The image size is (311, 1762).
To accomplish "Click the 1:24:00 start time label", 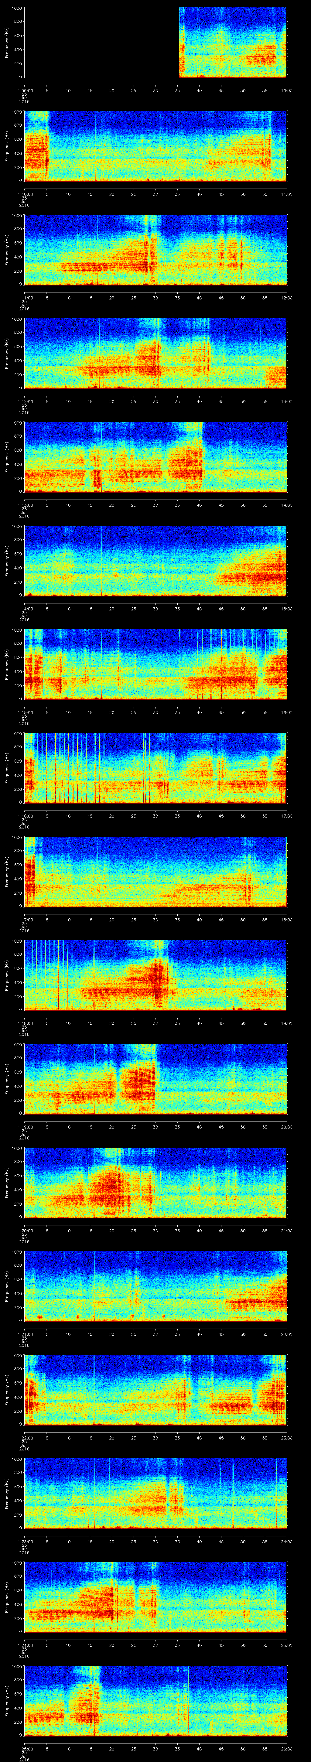I will coord(25,1645).
